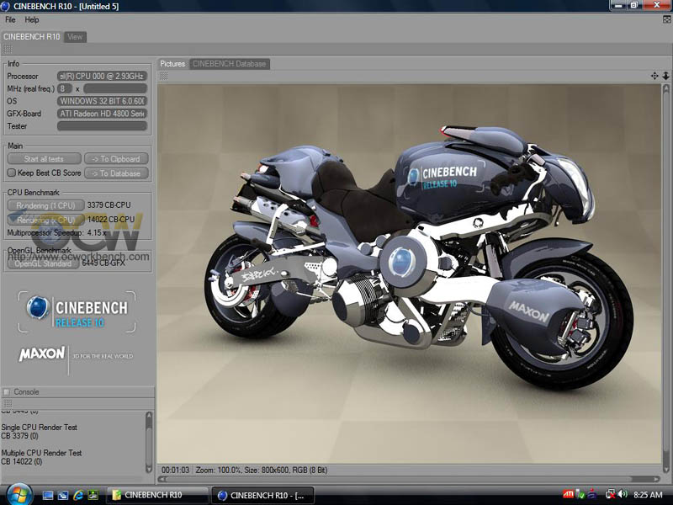Switch to CINEBENCH R10 folder taskbar button

(157, 495)
